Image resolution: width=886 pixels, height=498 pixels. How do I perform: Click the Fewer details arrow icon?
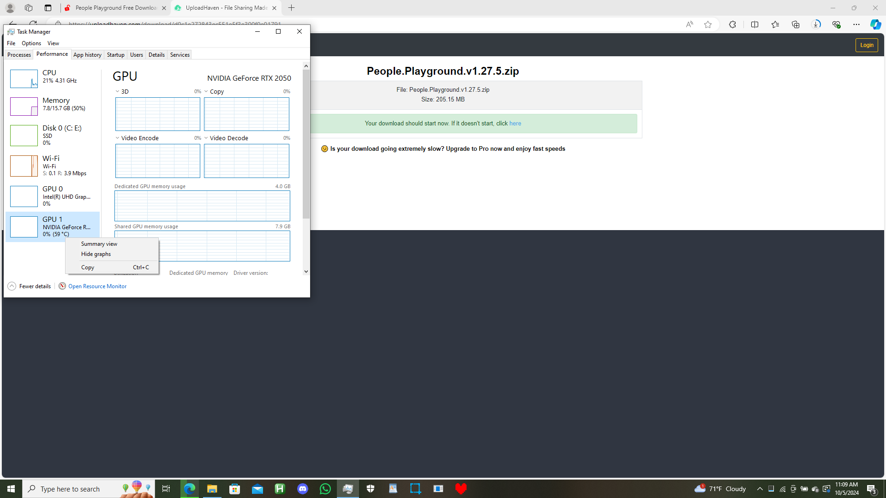(x=12, y=286)
